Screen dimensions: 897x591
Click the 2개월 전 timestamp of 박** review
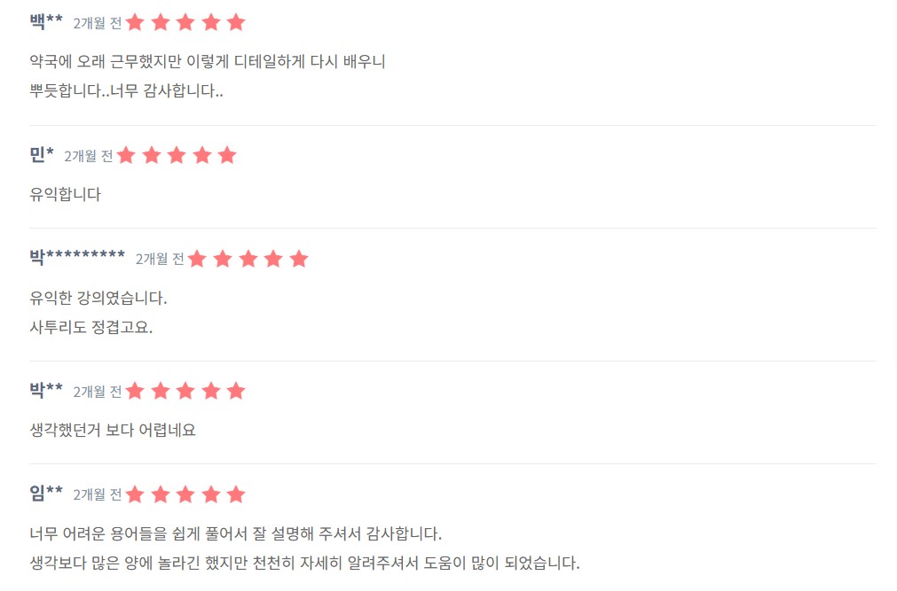(98, 392)
